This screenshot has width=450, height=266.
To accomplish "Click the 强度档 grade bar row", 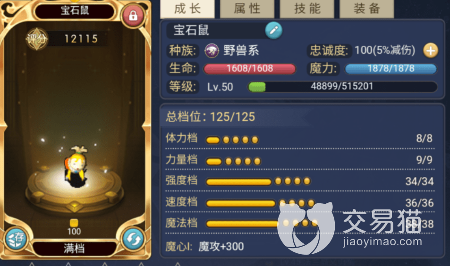I will (300, 181).
